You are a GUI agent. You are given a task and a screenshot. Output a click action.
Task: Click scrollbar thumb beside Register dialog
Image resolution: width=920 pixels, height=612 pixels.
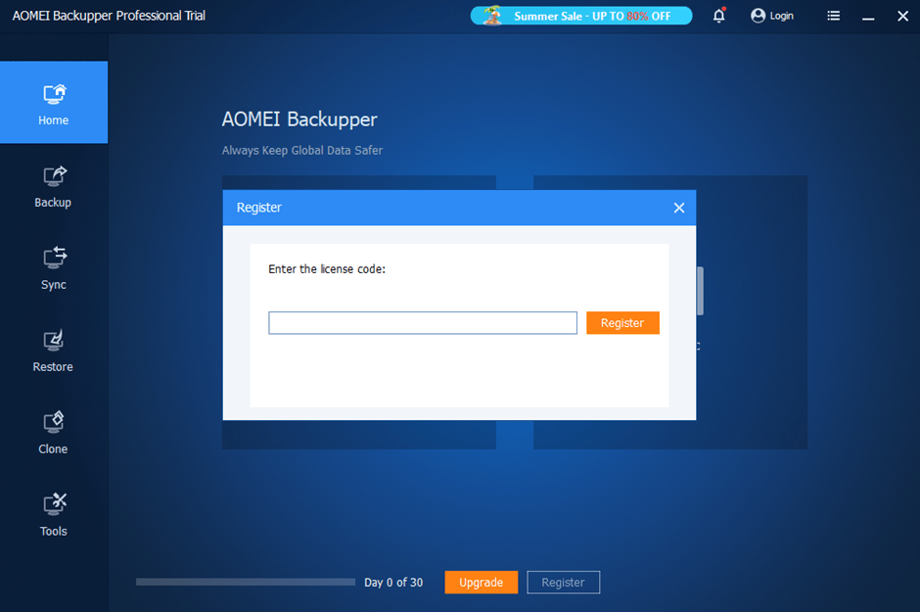[x=700, y=291]
